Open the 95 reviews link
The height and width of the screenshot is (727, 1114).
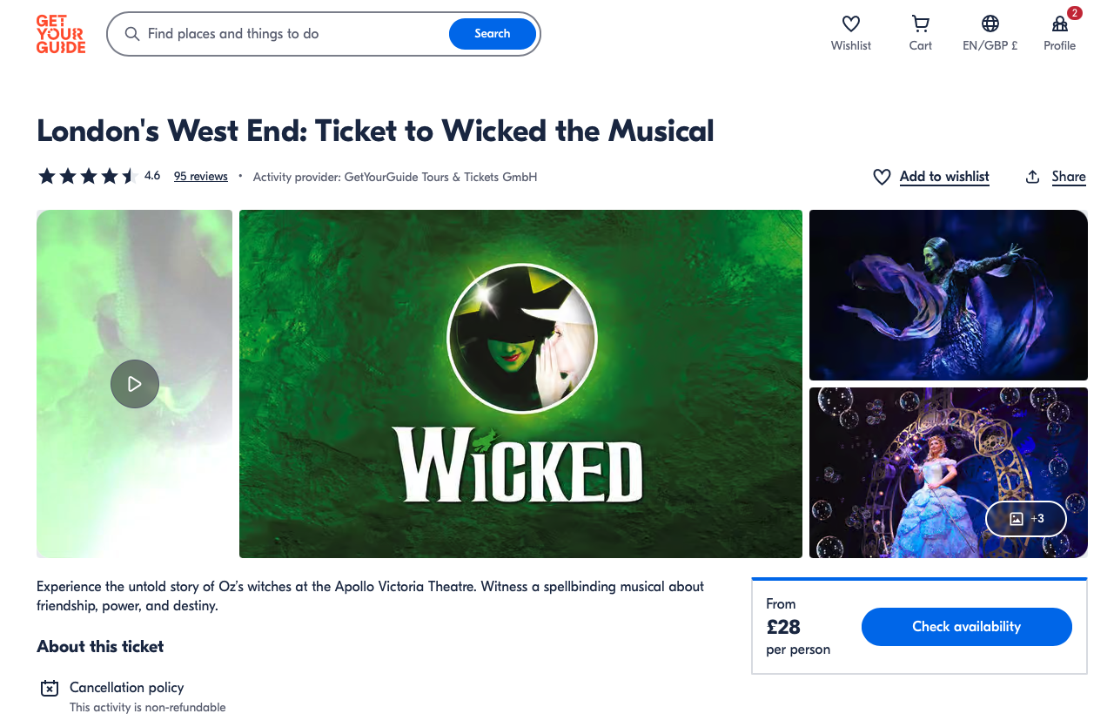click(x=200, y=176)
